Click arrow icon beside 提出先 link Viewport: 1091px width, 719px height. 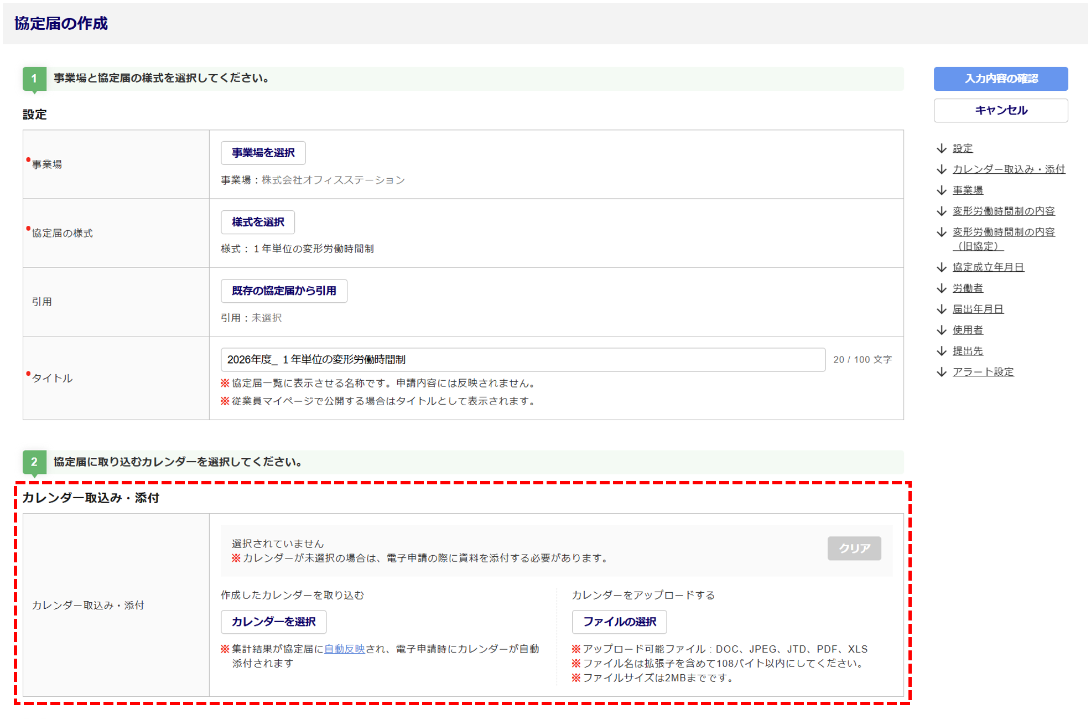(942, 351)
